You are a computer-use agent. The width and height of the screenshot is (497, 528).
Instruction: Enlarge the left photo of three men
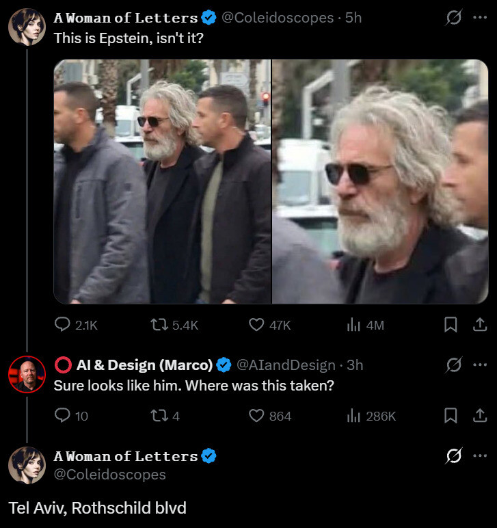point(163,181)
